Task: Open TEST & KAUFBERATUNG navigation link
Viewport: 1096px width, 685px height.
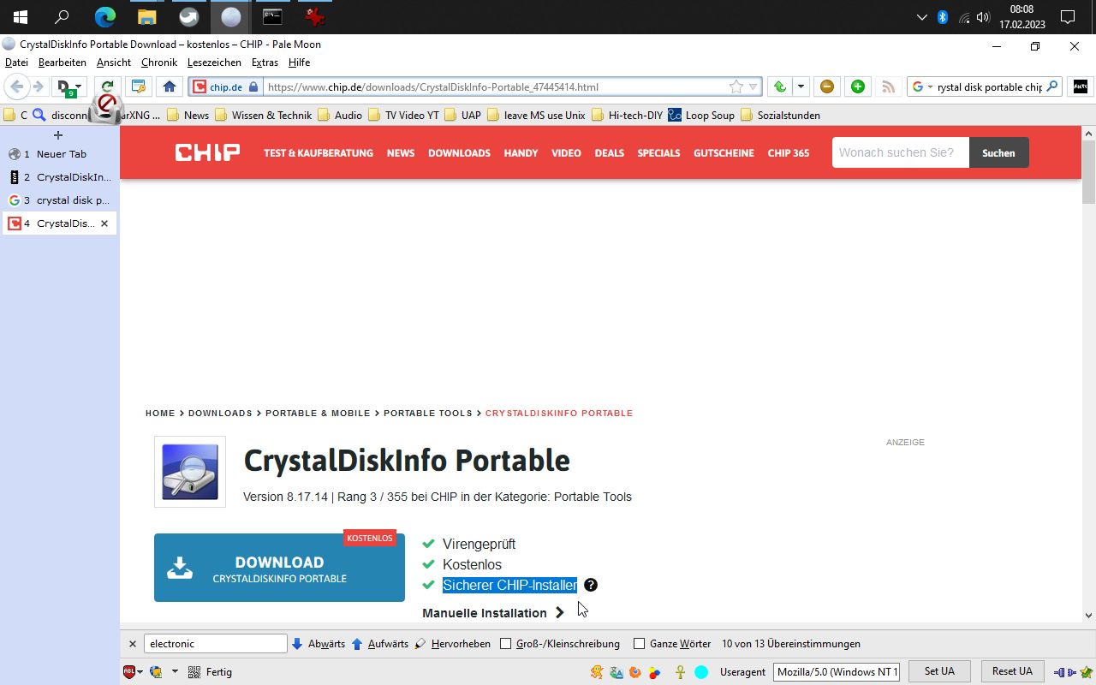Action: coord(319,152)
